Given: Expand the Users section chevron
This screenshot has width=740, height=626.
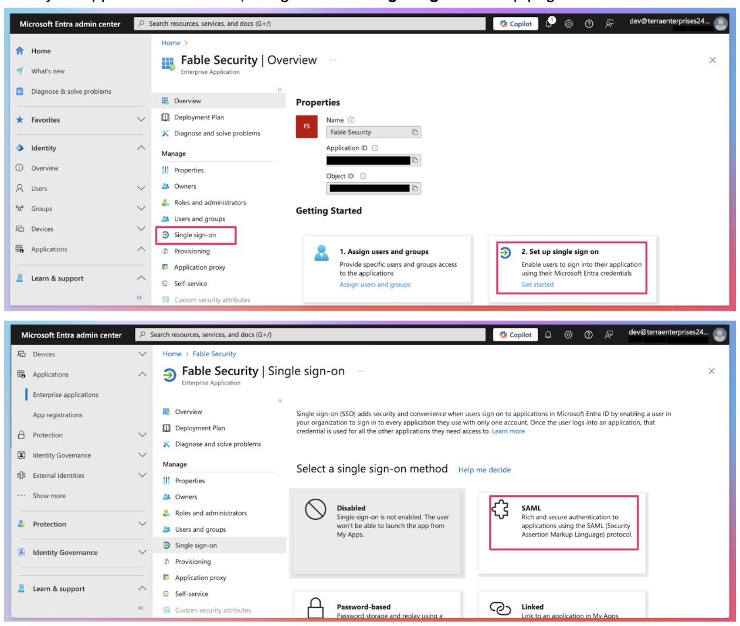Looking at the screenshot, I should click(141, 188).
